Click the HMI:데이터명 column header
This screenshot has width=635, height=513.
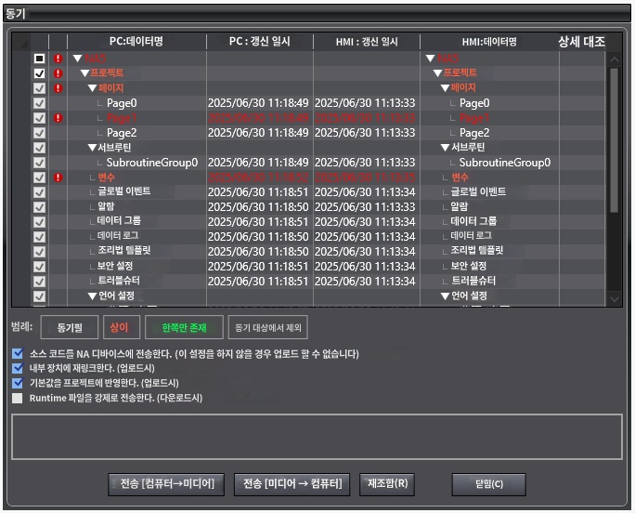tap(489, 42)
